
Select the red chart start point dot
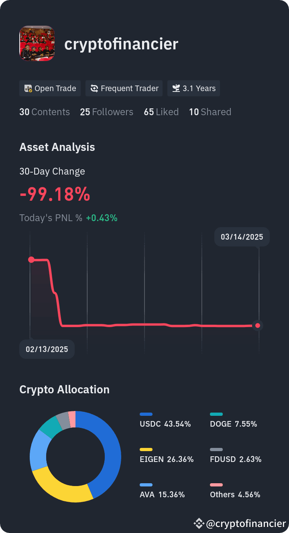click(31, 260)
